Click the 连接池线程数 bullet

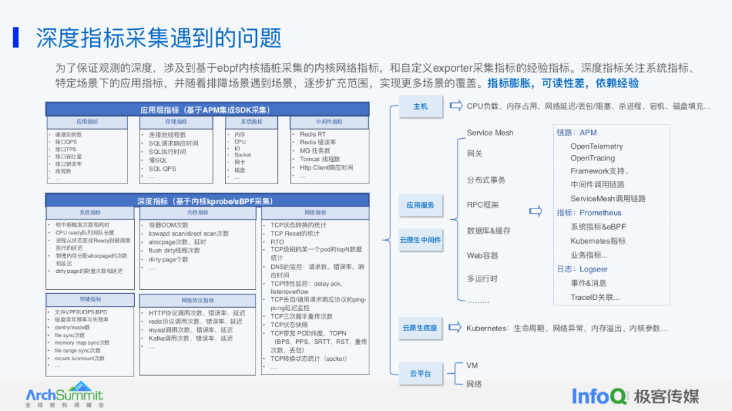pyautogui.click(x=167, y=134)
